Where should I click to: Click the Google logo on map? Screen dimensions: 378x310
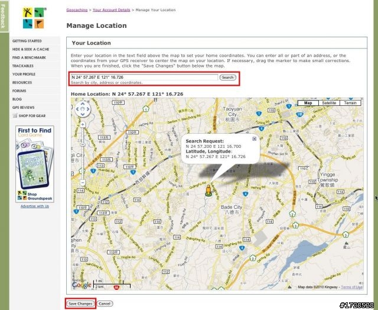click(82, 285)
